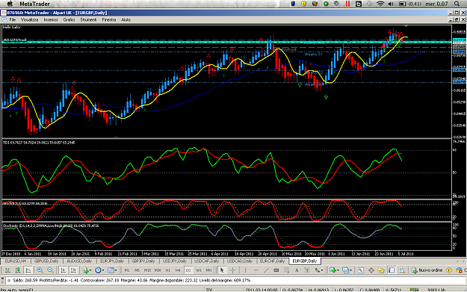Open the arrows objects dropdown
The width and height of the screenshot is (467, 292).
coord(318,270)
